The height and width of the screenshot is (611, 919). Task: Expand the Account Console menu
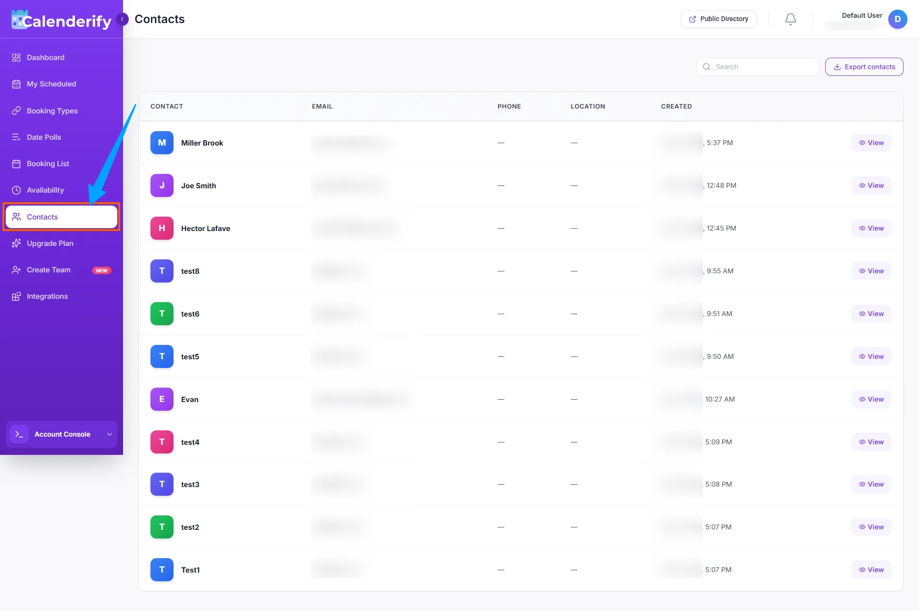point(61,434)
